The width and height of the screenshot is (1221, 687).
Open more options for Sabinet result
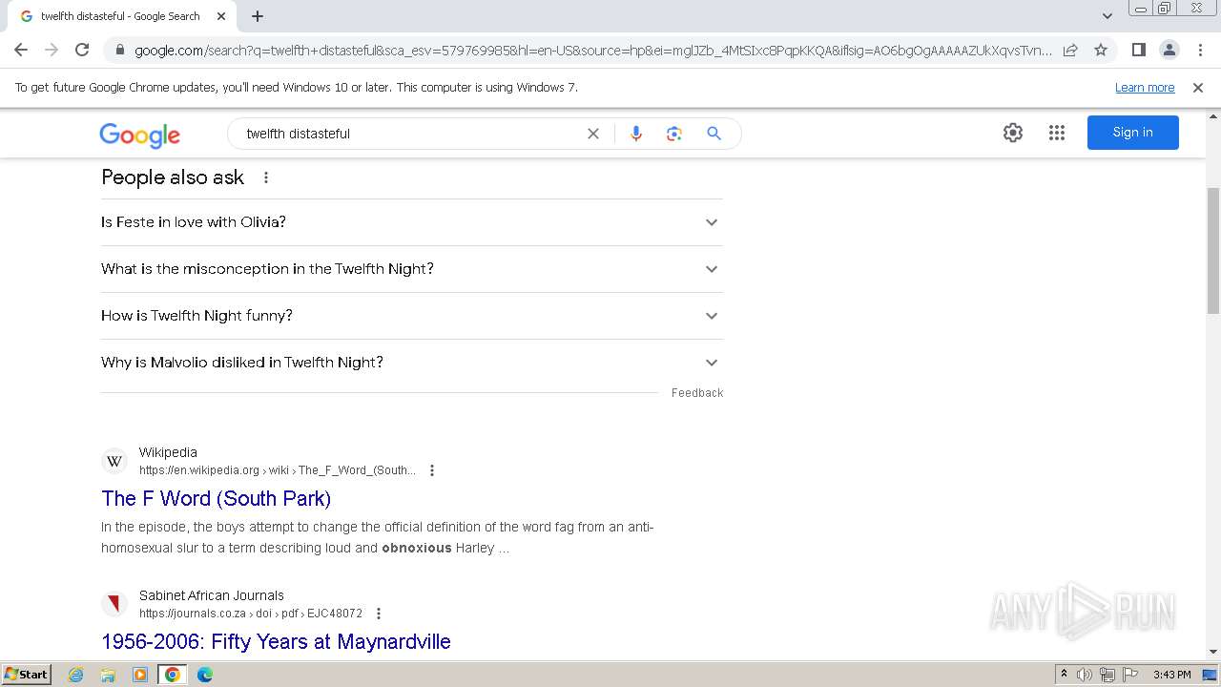(379, 614)
